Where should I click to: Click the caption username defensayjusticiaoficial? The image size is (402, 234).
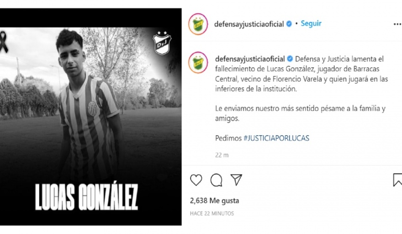pos(250,59)
